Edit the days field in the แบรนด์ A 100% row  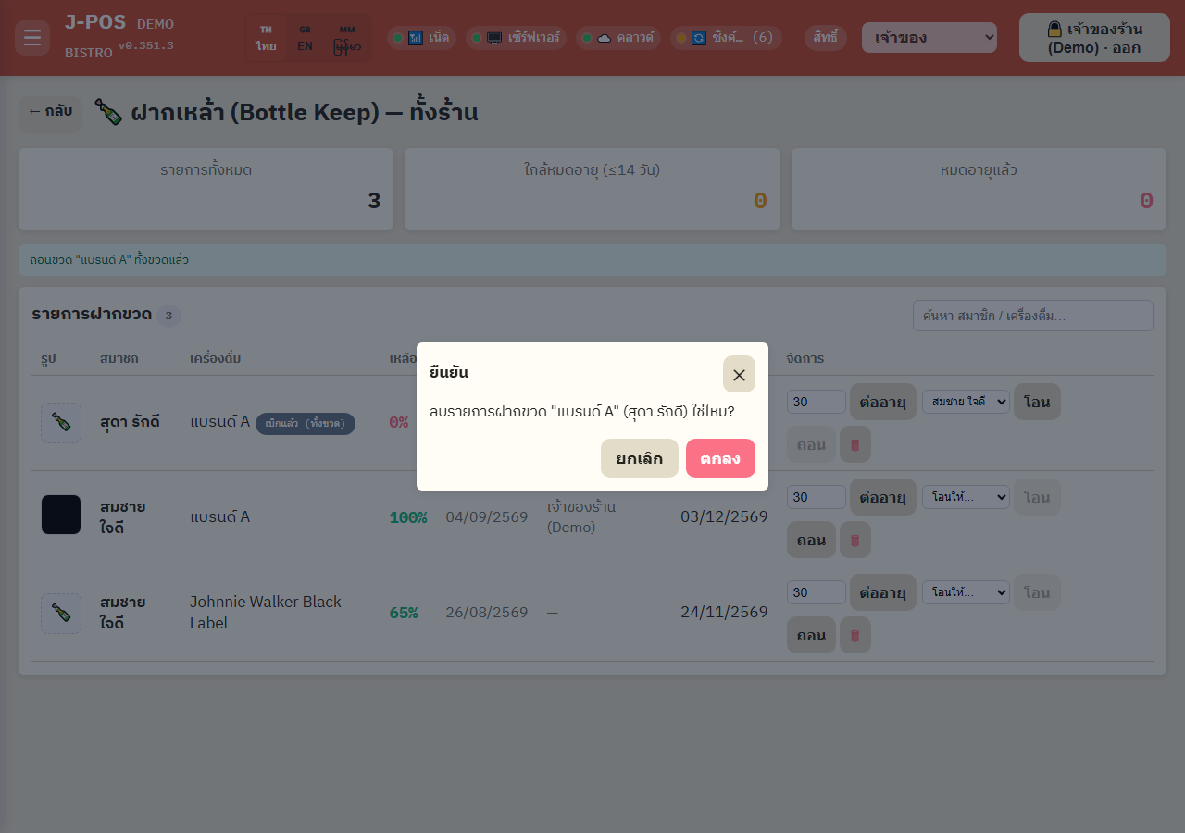coord(817,497)
